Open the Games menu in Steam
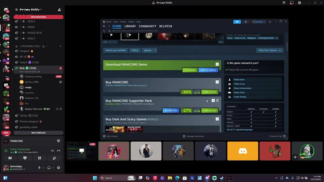The image size is (324, 182). [131, 22]
